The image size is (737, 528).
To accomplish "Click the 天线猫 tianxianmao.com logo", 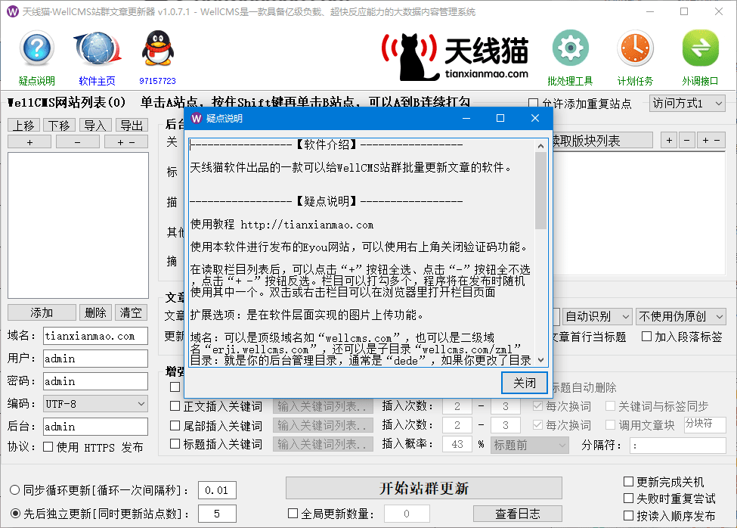I will pos(455,57).
